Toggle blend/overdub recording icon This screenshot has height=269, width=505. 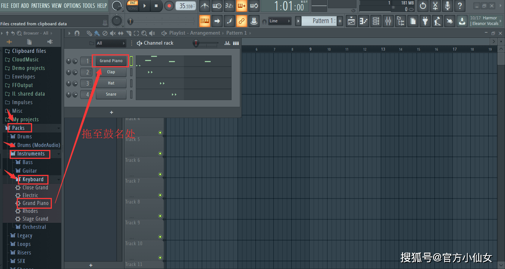pyautogui.click(x=241, y=6)
